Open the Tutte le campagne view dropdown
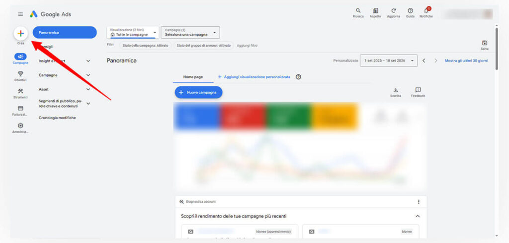Screen dimensions: 509x243 click(133, 32)
